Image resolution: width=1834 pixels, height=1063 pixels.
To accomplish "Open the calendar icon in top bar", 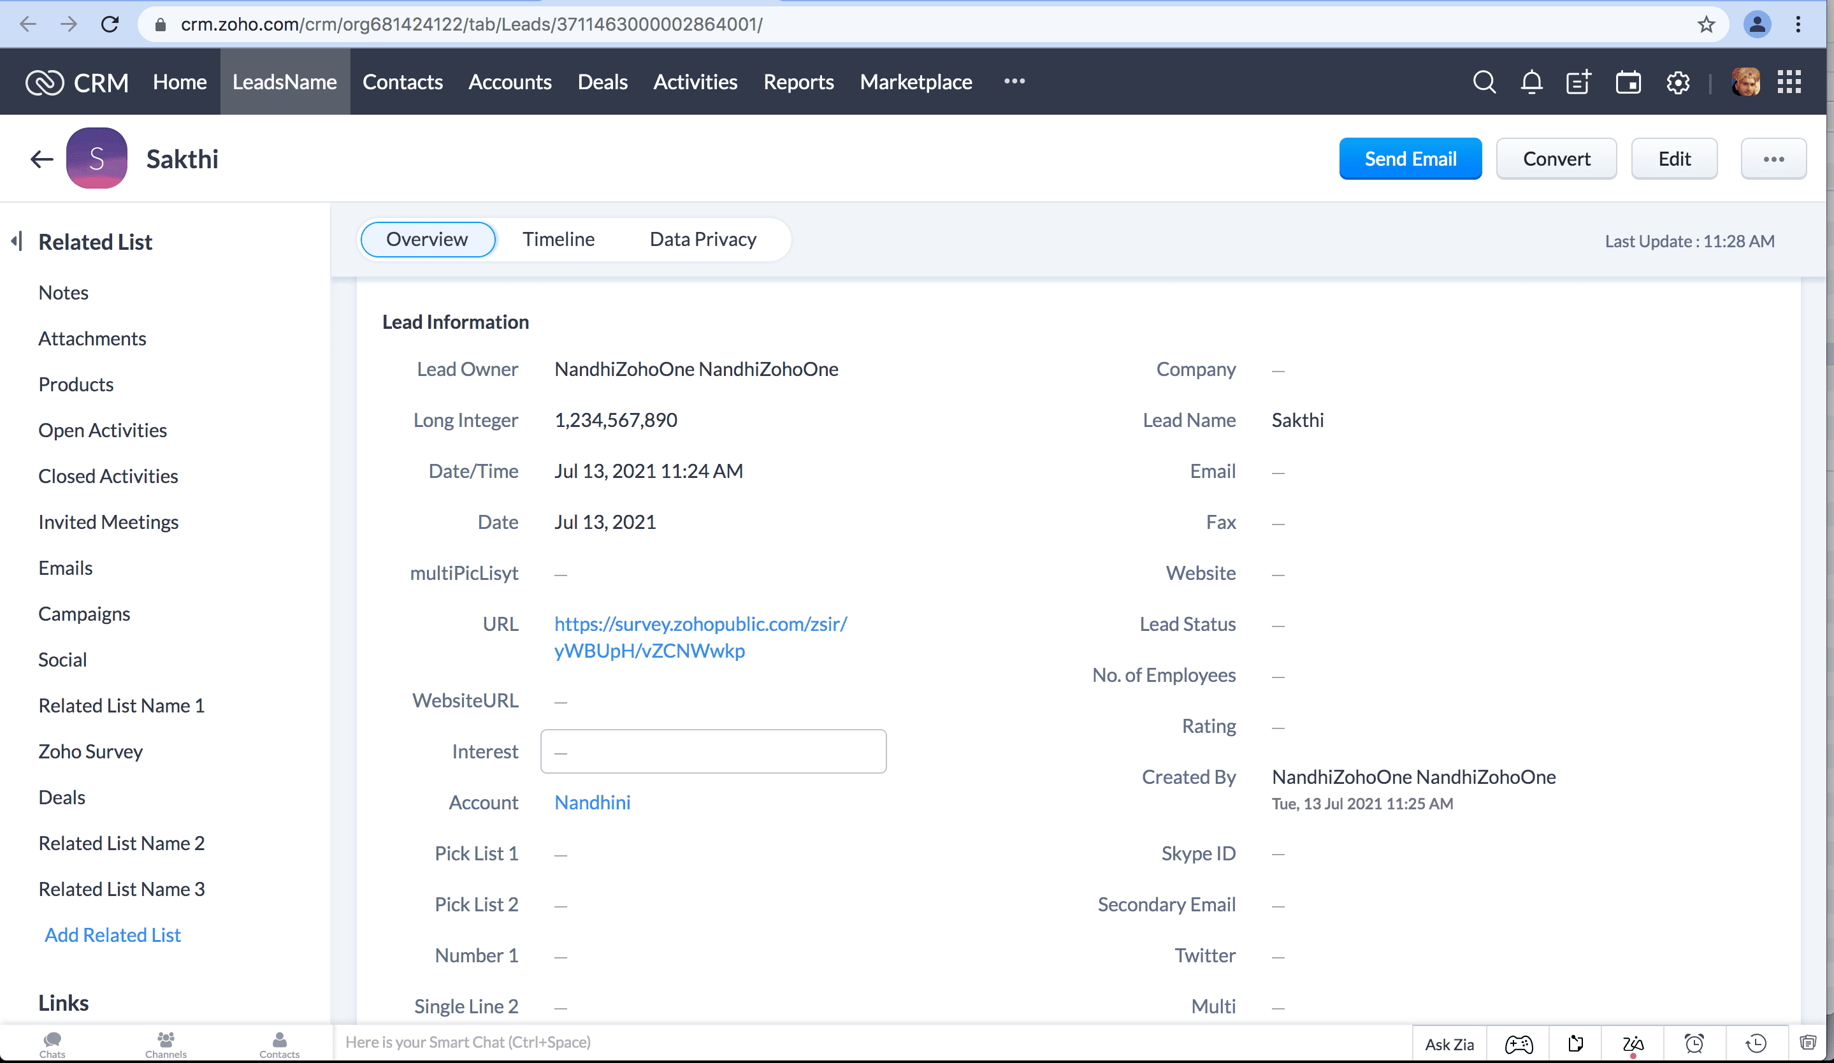I will coord(1628,82).
